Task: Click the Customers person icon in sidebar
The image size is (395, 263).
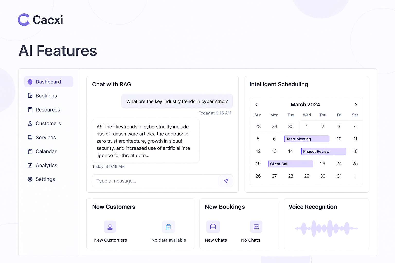Action: [x=30, y=124]
